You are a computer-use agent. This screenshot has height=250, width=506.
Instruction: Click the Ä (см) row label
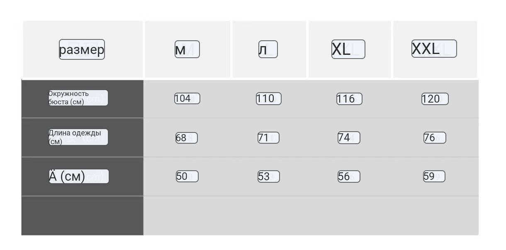point(79,176)
